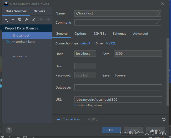
Task: Close the Data Sources and Drivers dialog
Action: pos(163,4)
